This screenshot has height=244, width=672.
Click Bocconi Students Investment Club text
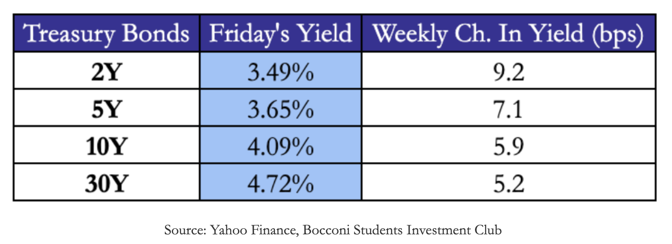click(402, 230)
